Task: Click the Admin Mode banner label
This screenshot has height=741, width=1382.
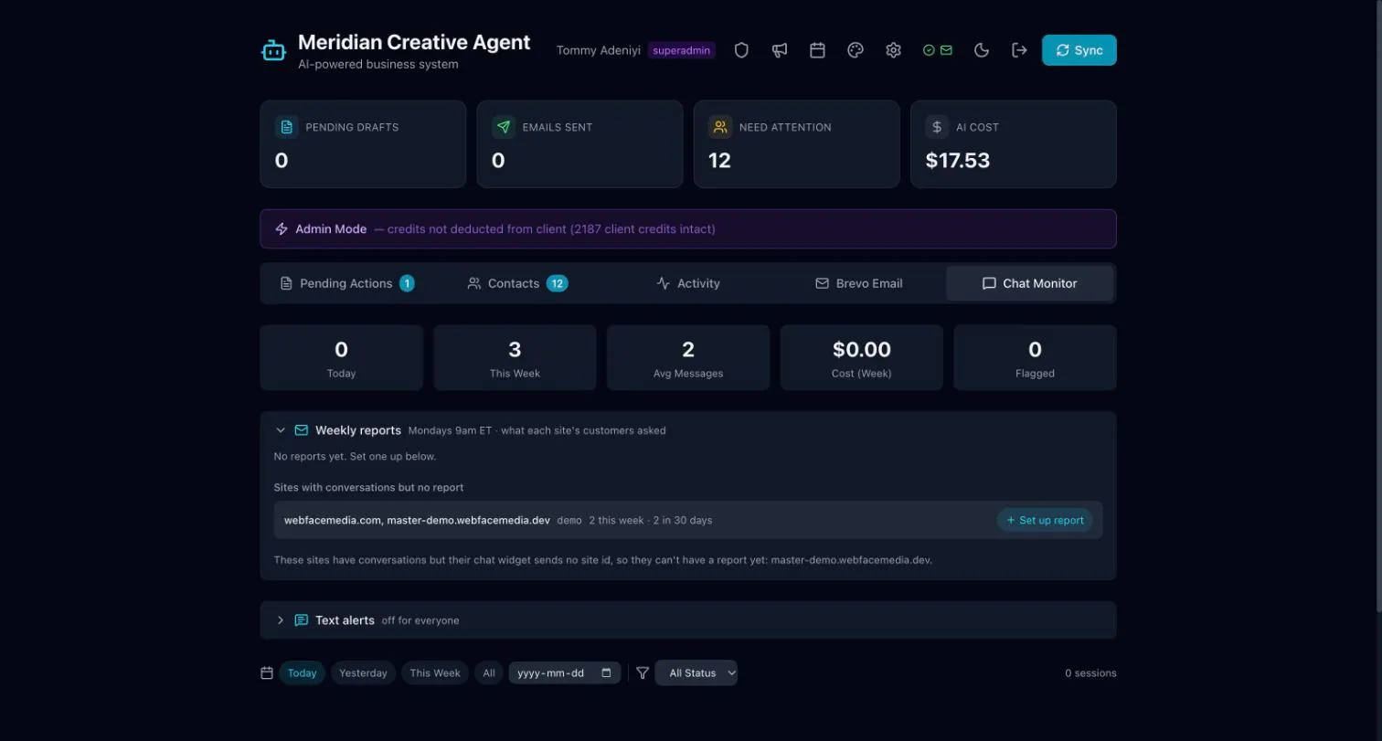Action: click(x=331, y=229)
